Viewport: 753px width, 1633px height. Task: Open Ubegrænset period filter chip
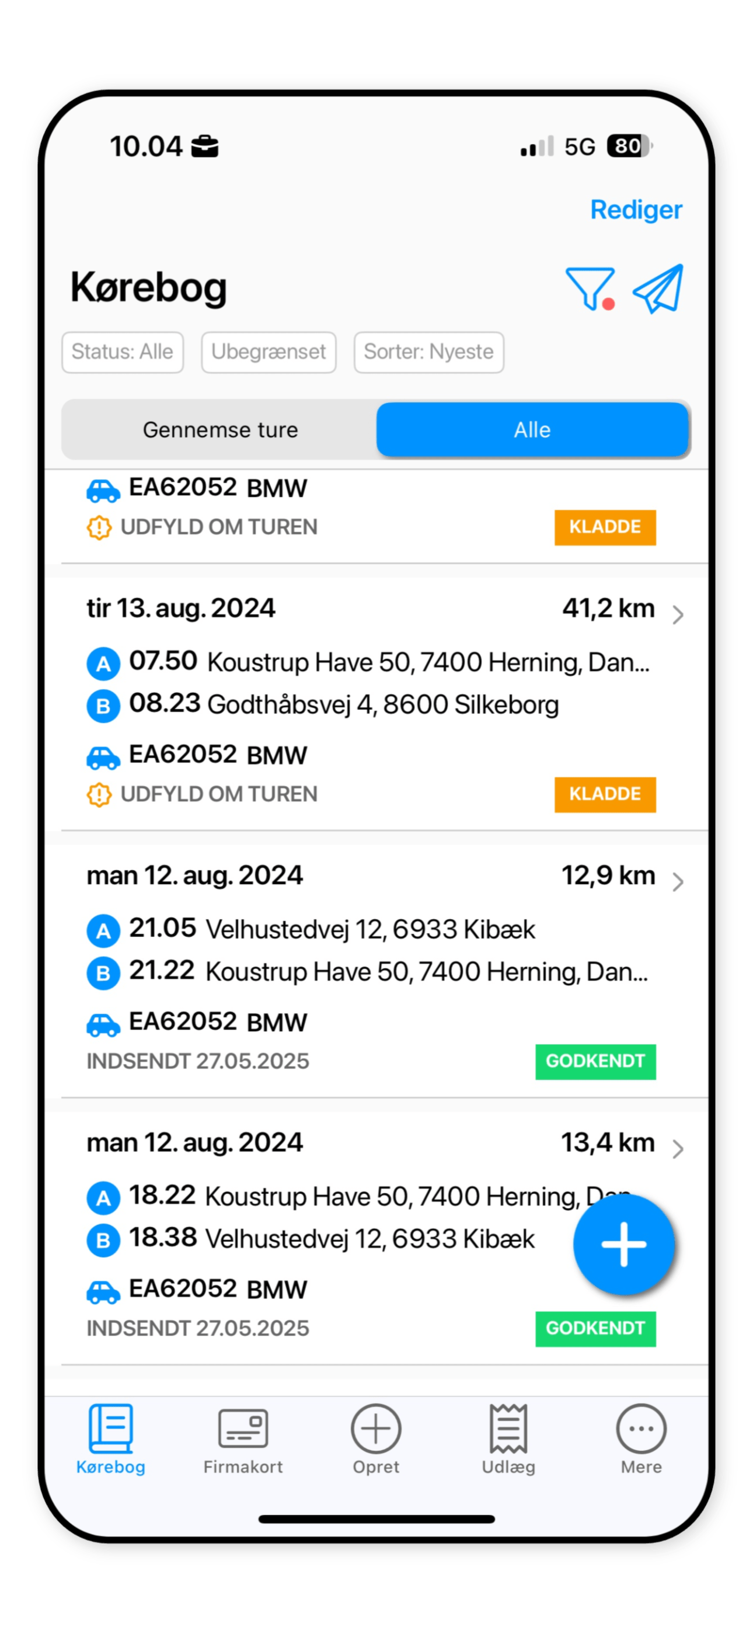pos(269,352)
